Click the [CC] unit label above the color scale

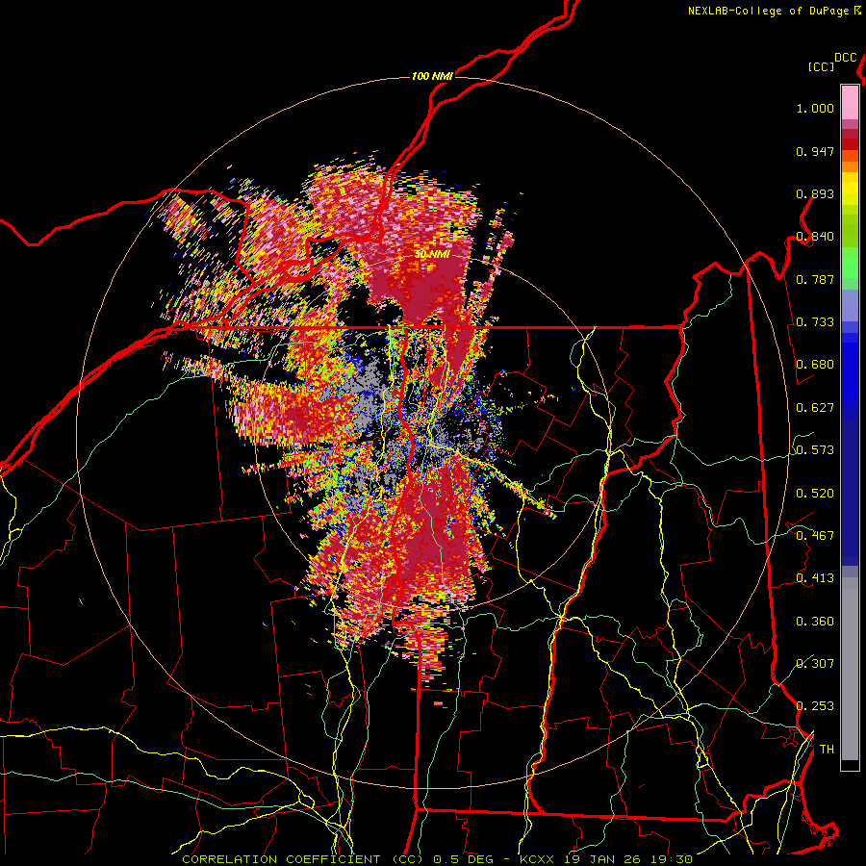822,66
